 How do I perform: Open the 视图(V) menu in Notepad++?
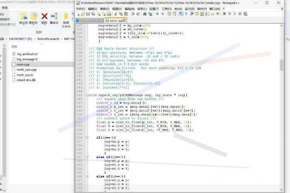(117, 9)
